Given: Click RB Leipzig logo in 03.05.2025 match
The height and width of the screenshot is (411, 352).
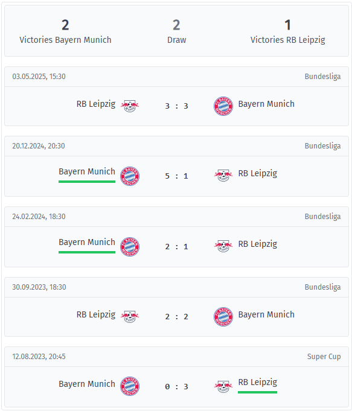Looking at the screenshot, I should pyautogui.click(x=130, y=106).
